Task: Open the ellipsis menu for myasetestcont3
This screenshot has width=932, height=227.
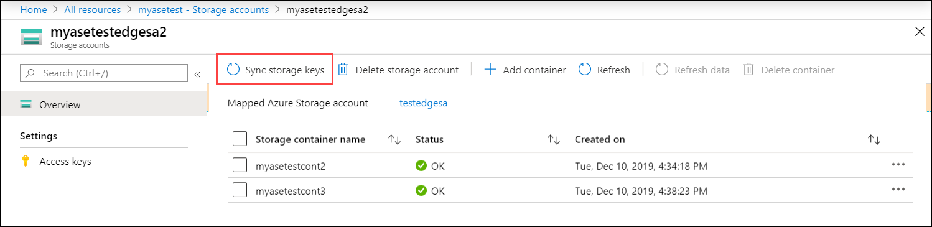Action: click(x=898, y=190)
